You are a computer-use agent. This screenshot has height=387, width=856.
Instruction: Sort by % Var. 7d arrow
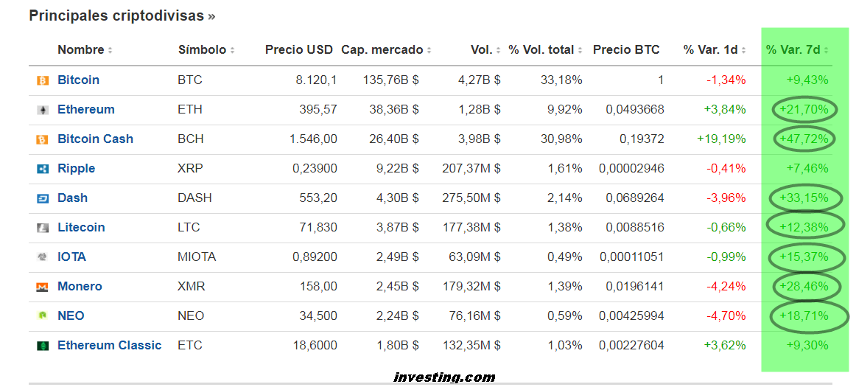[827, 51]
